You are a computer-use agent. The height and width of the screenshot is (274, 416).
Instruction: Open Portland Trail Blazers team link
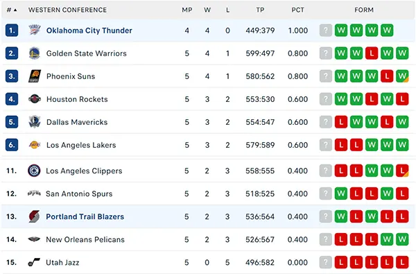coord(85,216)
